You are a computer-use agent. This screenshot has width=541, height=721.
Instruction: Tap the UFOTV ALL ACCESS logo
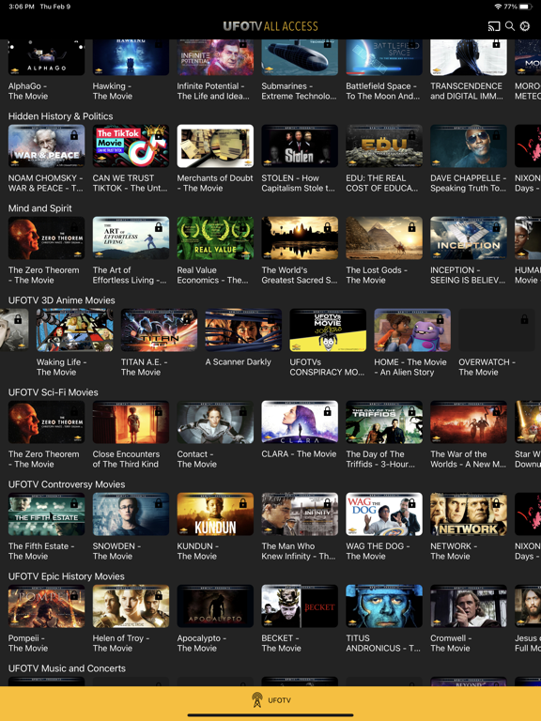tap(270, 26)
